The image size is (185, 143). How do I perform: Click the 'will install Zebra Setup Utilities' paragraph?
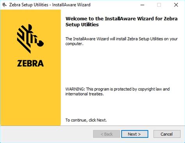click(121, 41)
